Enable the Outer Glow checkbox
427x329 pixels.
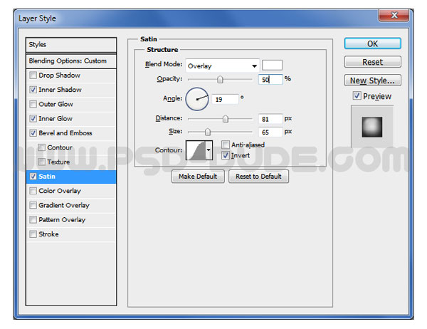(x=33, y=104)
